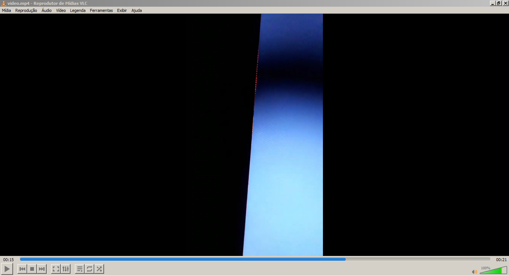Open the Mídia menu

point(6,10)
